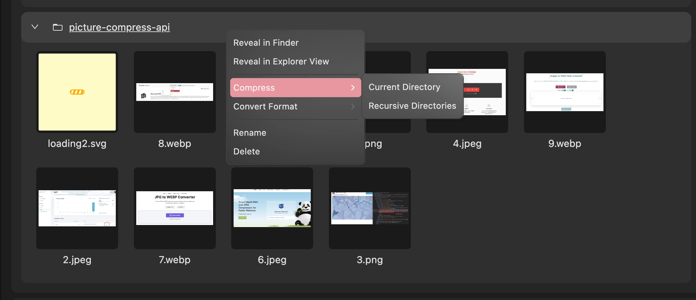
Task: Select the 6.jpeg panda thumbnail
Action: coord(272,208)
